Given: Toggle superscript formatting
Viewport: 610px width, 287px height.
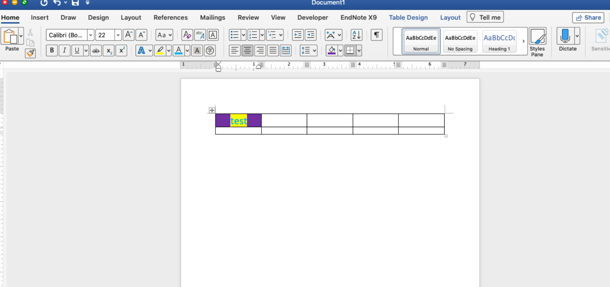Looking at the screenshot, I should click(122, 51).
